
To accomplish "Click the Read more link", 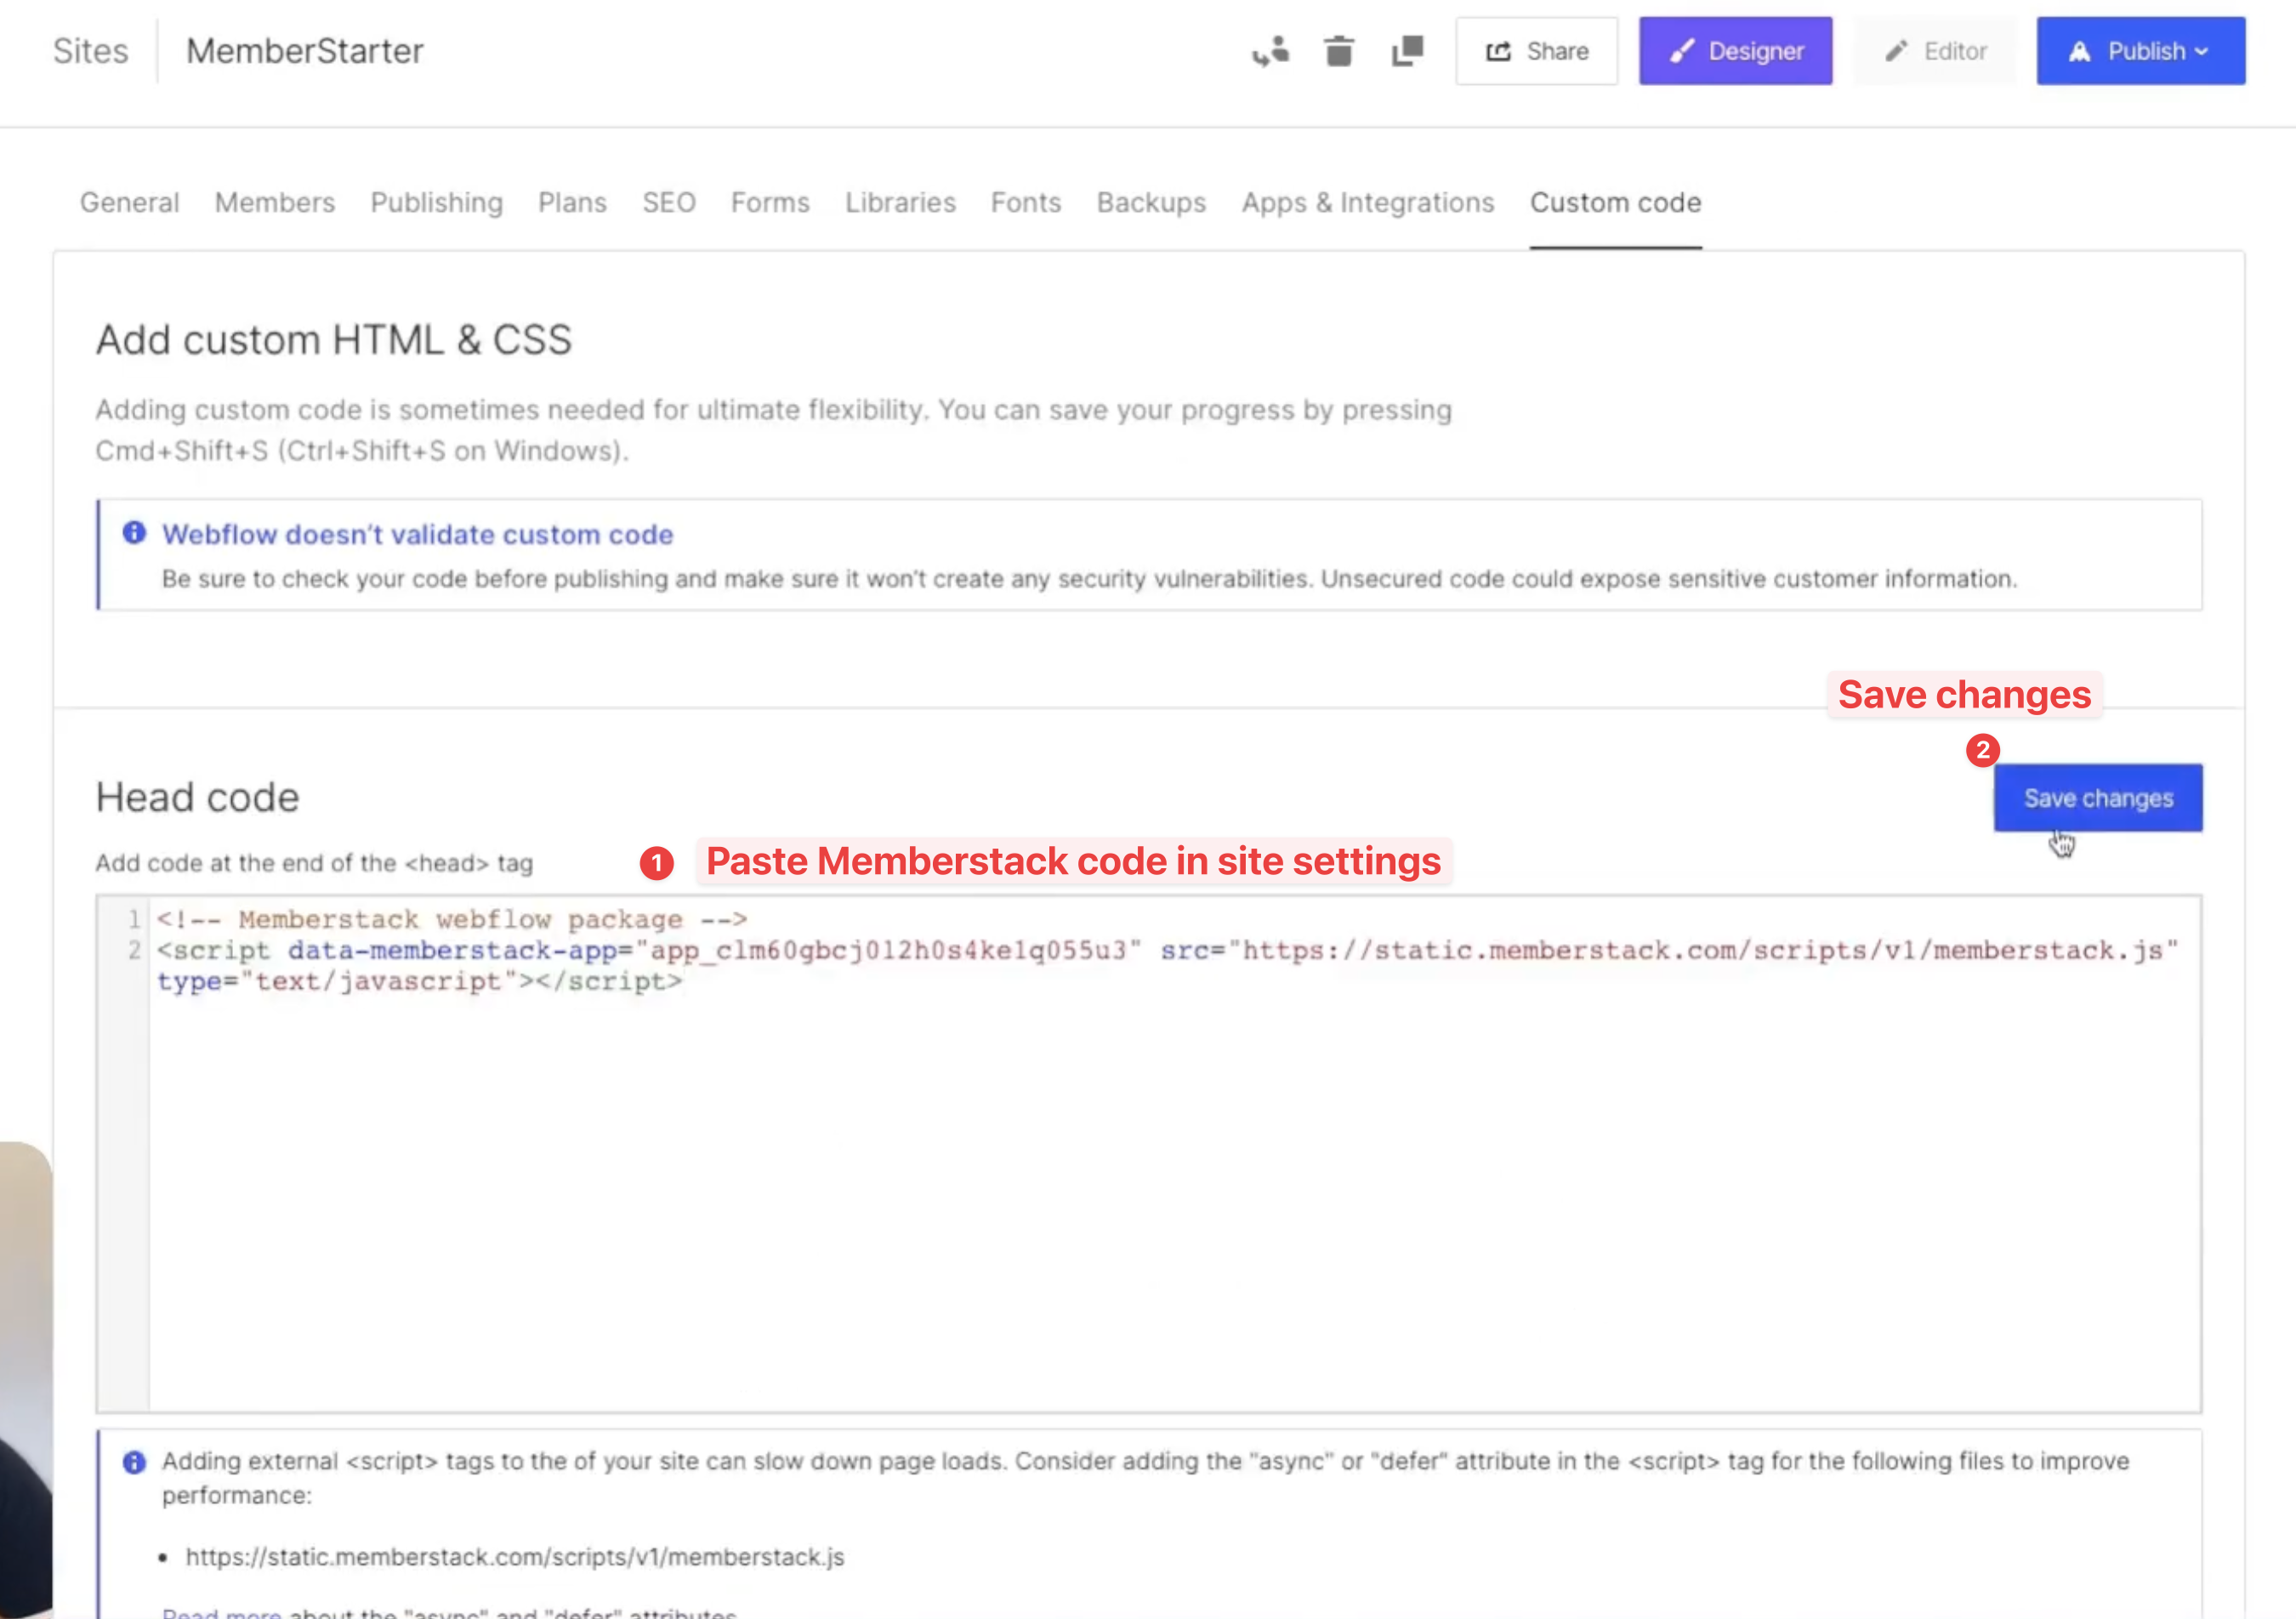I will pos(221,1612).
